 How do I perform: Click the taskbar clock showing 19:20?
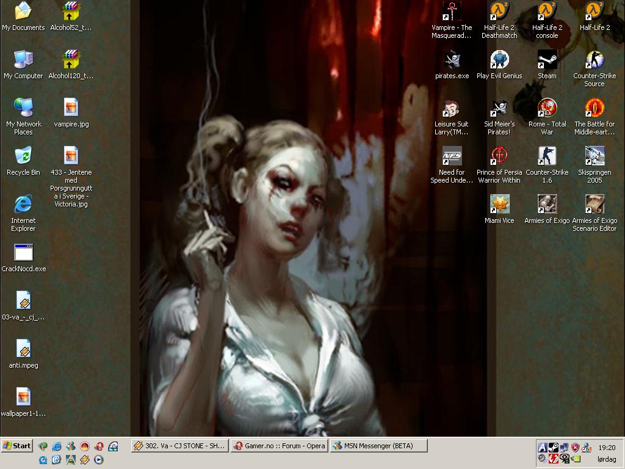[607, 448]
